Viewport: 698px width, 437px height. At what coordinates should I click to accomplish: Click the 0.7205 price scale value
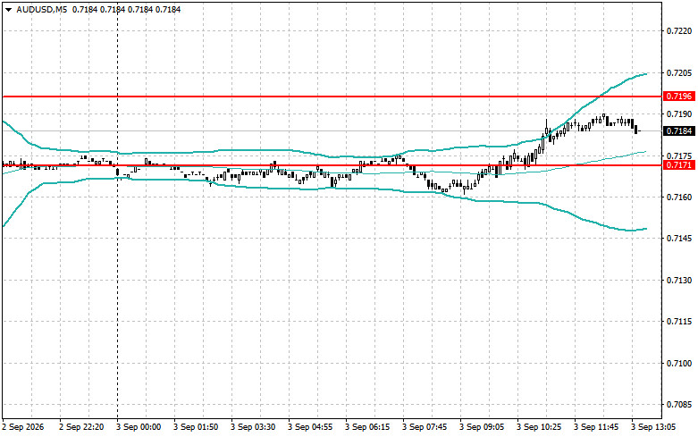click(679, 73)
